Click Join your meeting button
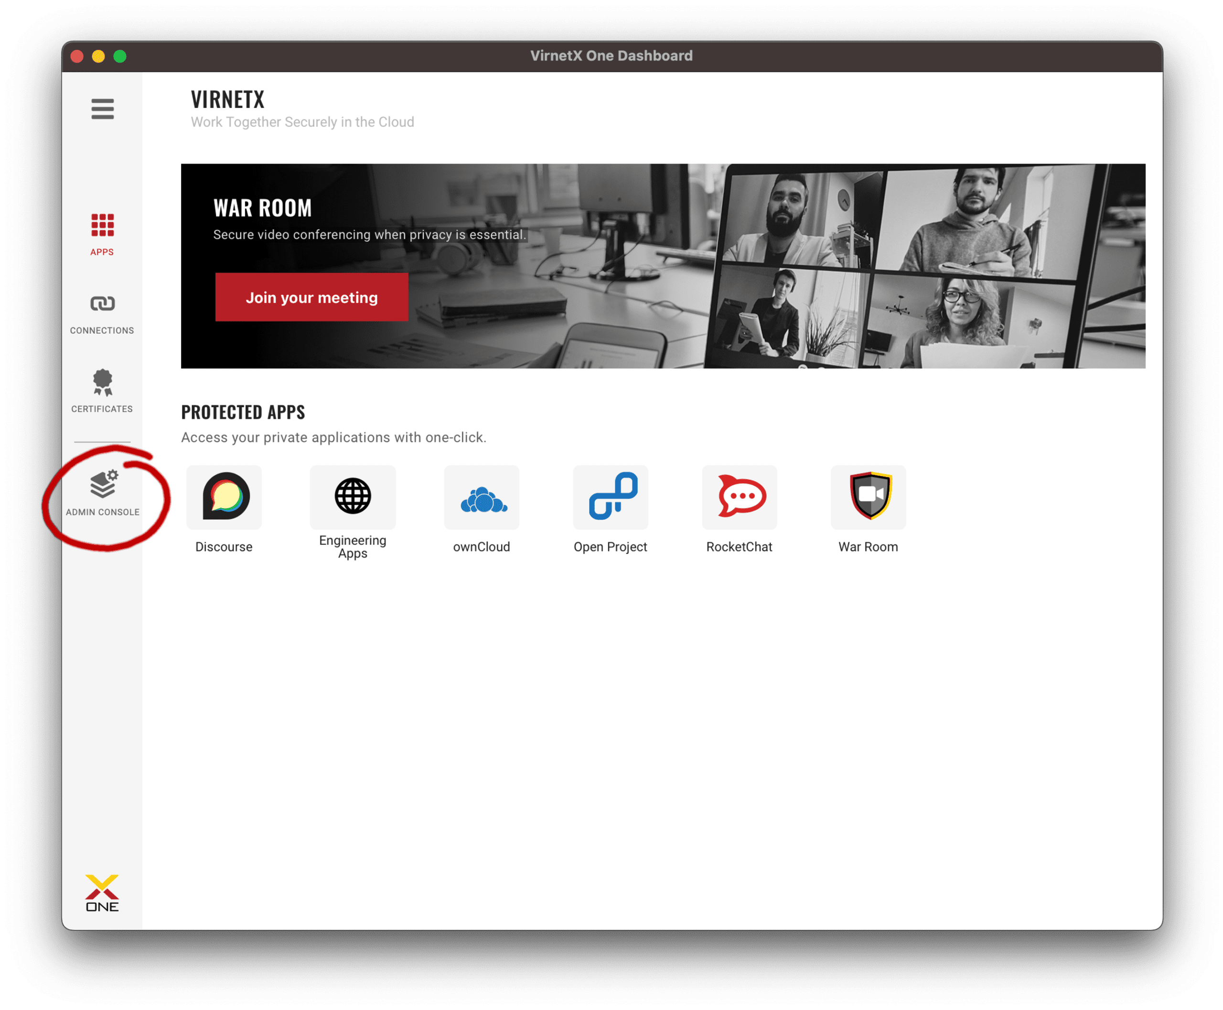This screenshot has width=1223, height=1010. tap(311, 297)
